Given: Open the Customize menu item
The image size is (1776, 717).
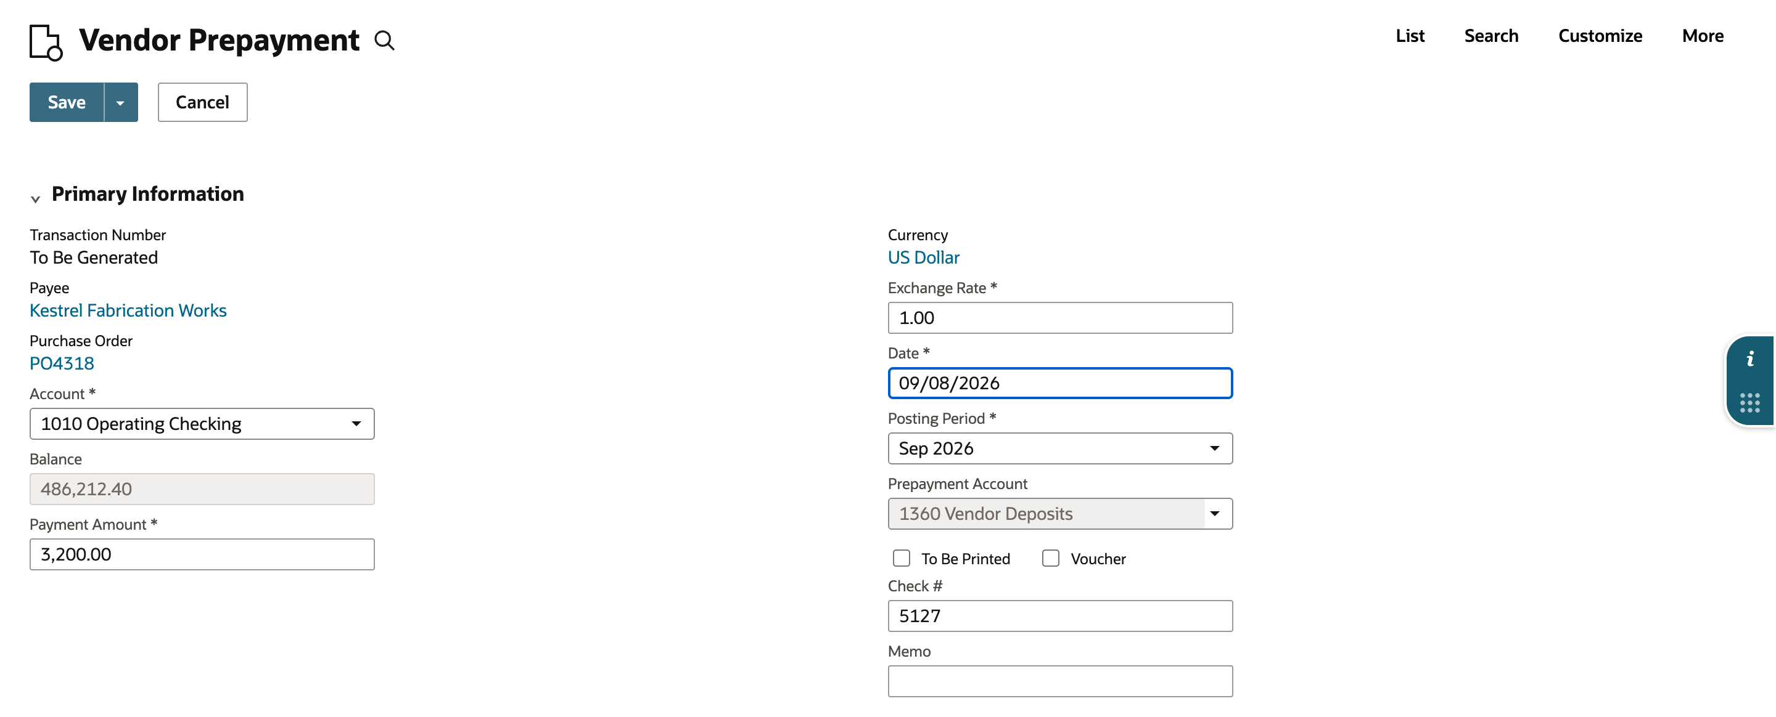Looking at the screenshot, I should 1600,36.
